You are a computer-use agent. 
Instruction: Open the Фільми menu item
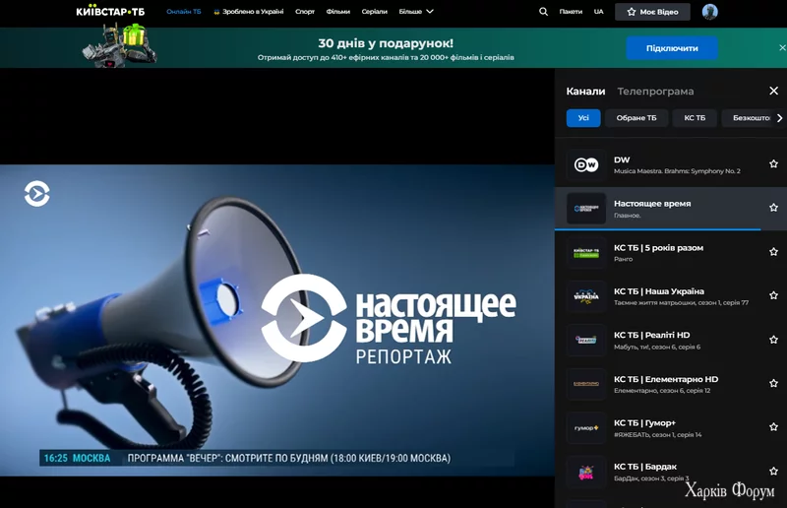(x=337, y=12)
